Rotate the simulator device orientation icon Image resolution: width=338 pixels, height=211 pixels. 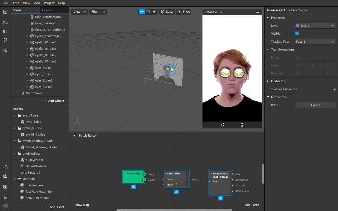242,125
